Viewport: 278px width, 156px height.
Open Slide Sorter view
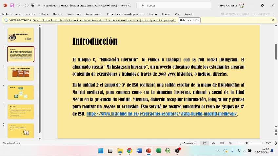(213, 143)
